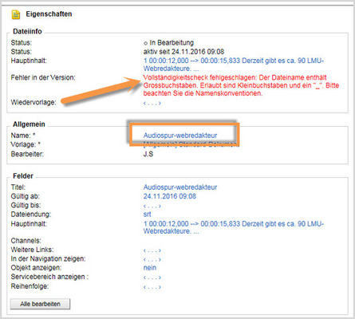Edit the empty Weitere Links placeholder
The image size is (355, 319).
tap(152, 250)
